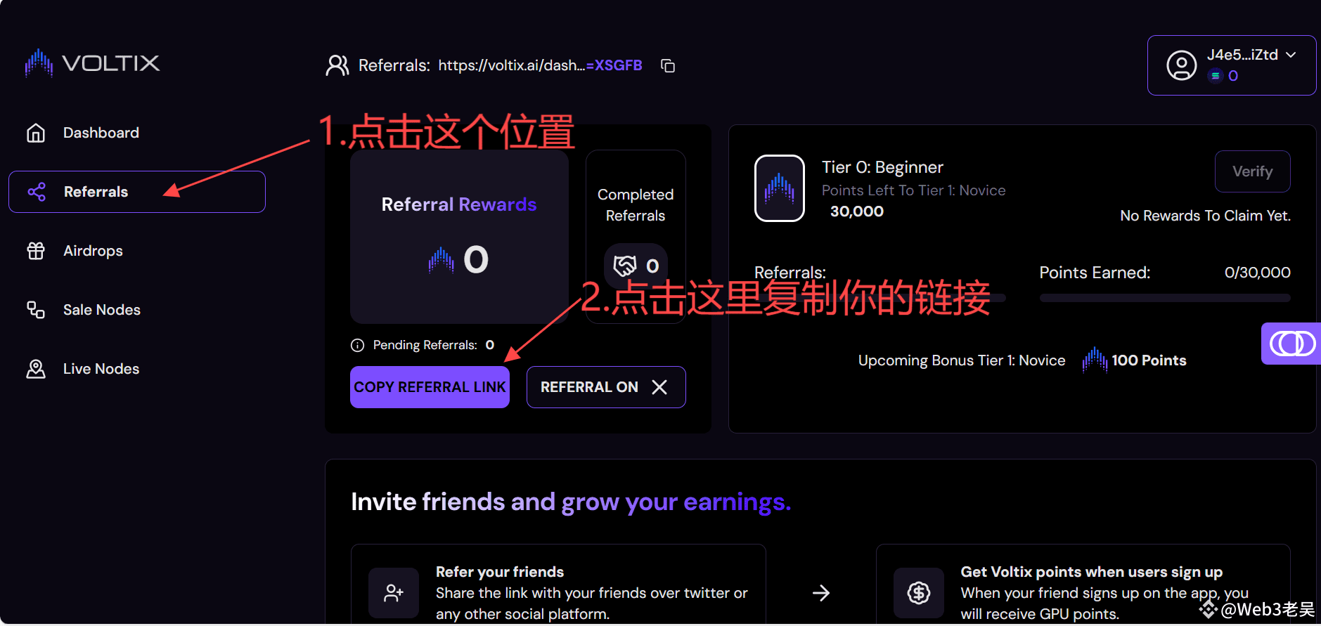
Task: Copy referral URL using clipboard icon
Action: (668, 65)
